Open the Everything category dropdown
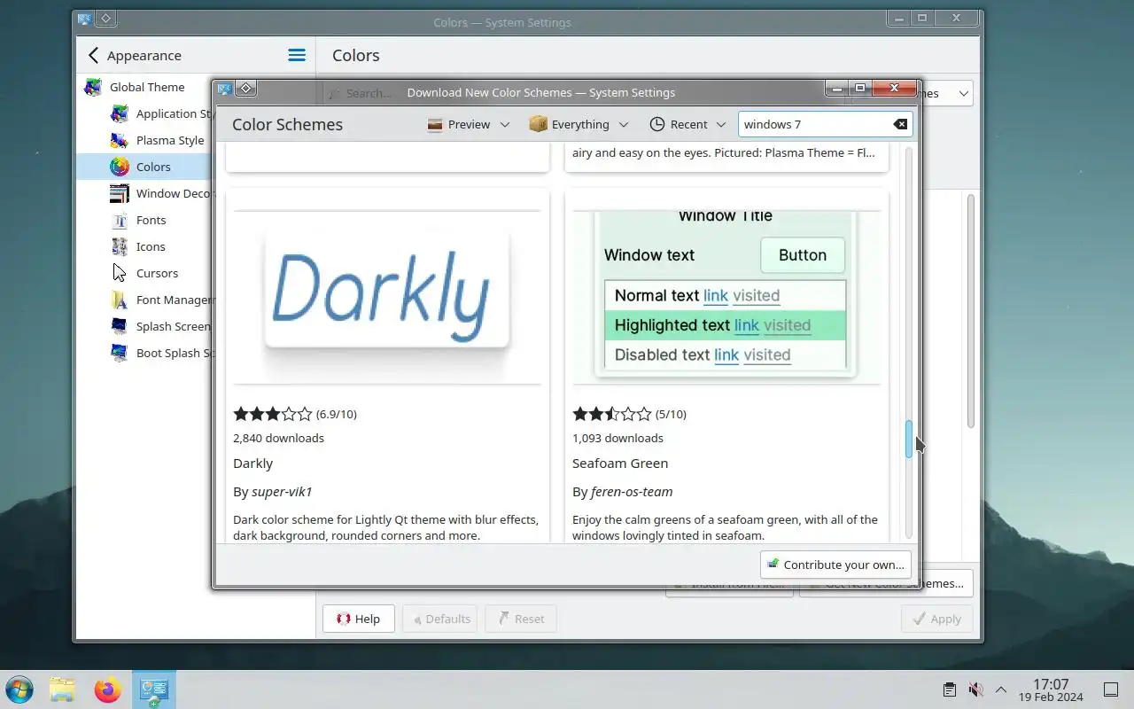Image resolution: width=1134 pixels, height=709 pixels. pos(579,124)
